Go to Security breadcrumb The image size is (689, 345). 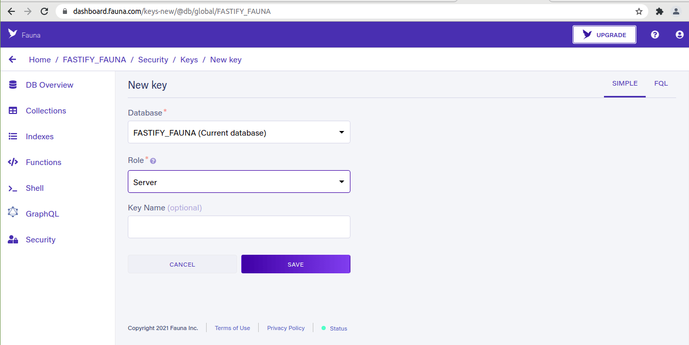tap(153, 60)
